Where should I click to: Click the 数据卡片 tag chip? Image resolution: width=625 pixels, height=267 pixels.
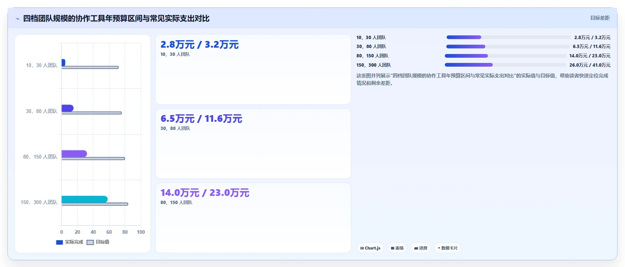click(448, 248)
